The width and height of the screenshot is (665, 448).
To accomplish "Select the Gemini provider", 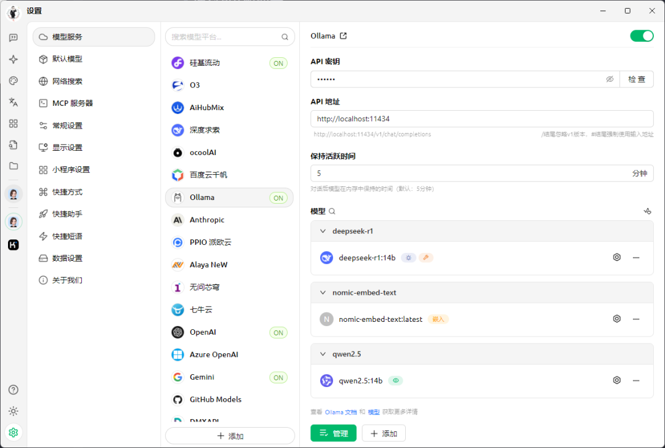I will pos(230,377).
